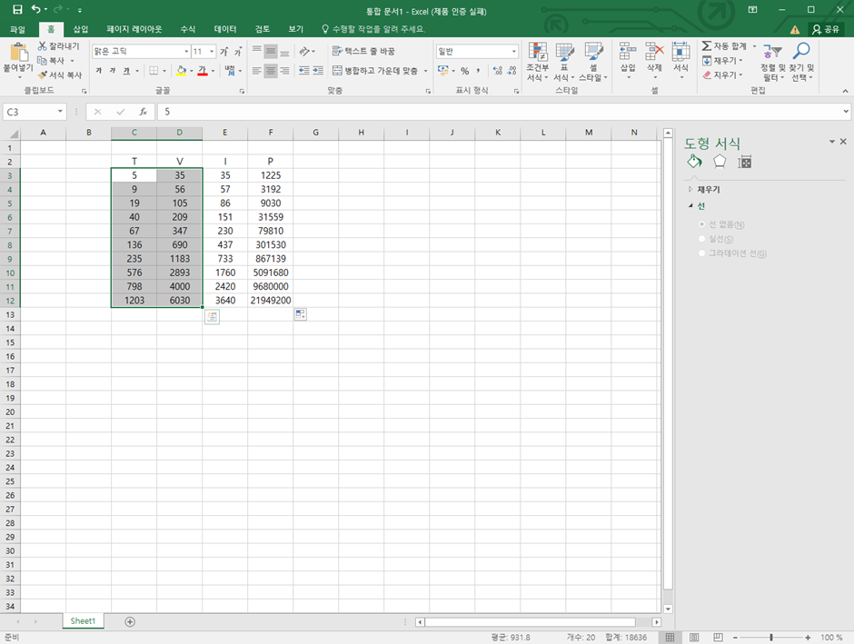
Task: Click the Insert Function fx icon
Action: (144, 112)
